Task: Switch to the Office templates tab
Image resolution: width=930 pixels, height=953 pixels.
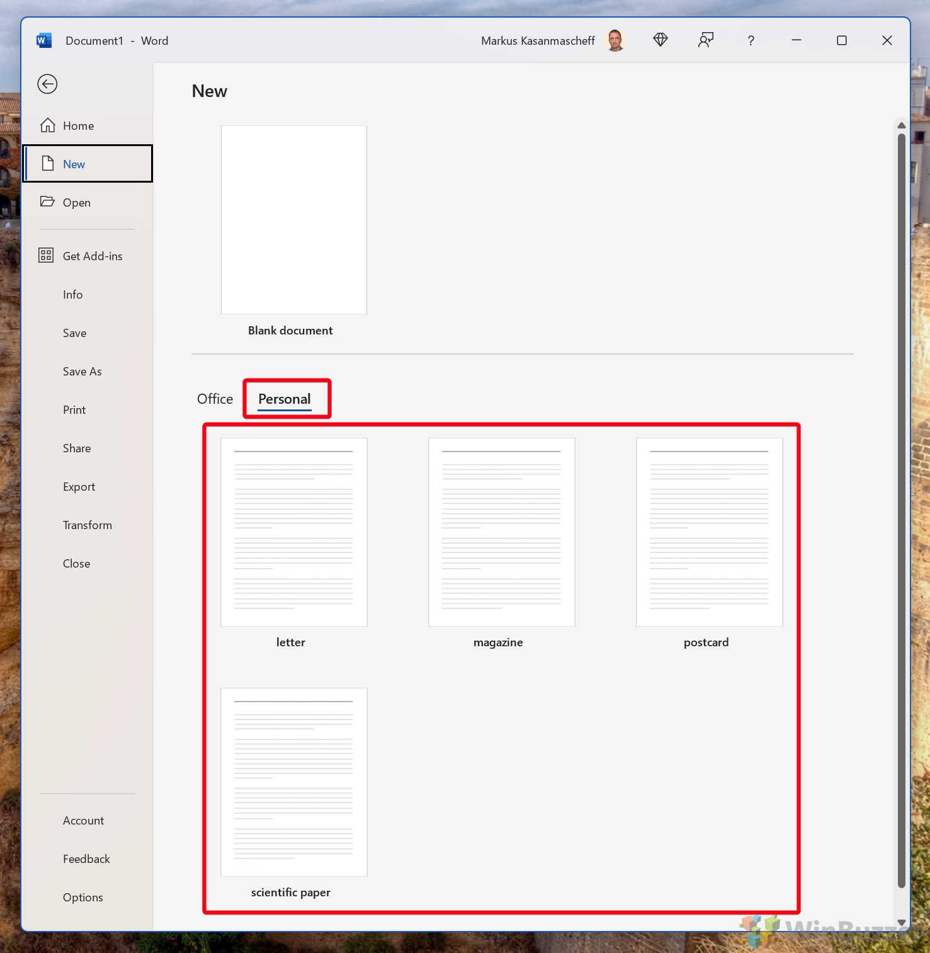Action: 215,399
